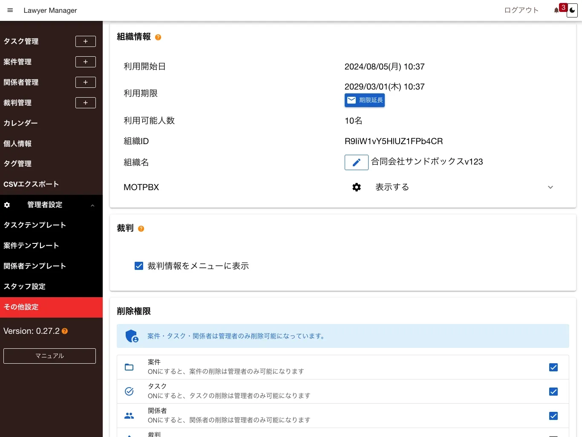This screenshot has height=437, width=582.
Task: Open 個人情報 sidebar item
Action: coord(51,144)
